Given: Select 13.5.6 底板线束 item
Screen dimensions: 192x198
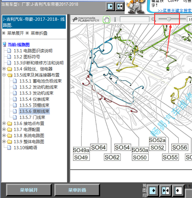Looking at the screenshot, I should pos(34,111).
